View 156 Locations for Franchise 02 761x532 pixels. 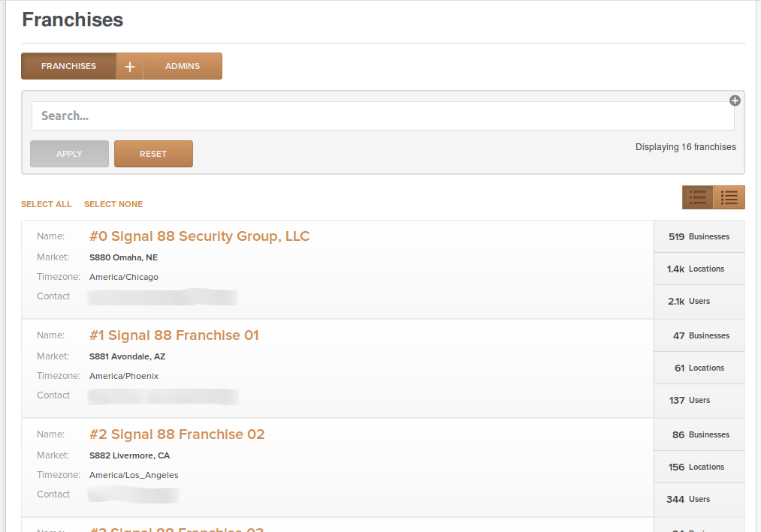pyautogui.click(x=699, y=467)
